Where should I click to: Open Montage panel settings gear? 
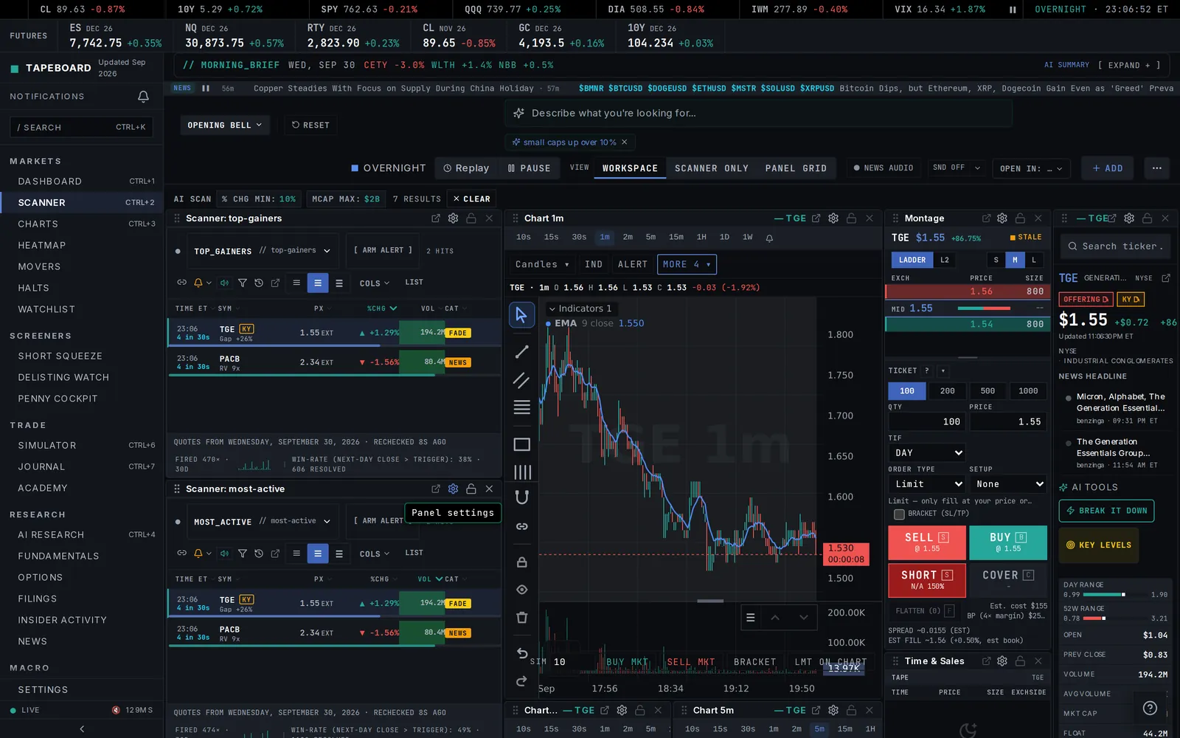pyautogui.click(x=1002, y=218)
